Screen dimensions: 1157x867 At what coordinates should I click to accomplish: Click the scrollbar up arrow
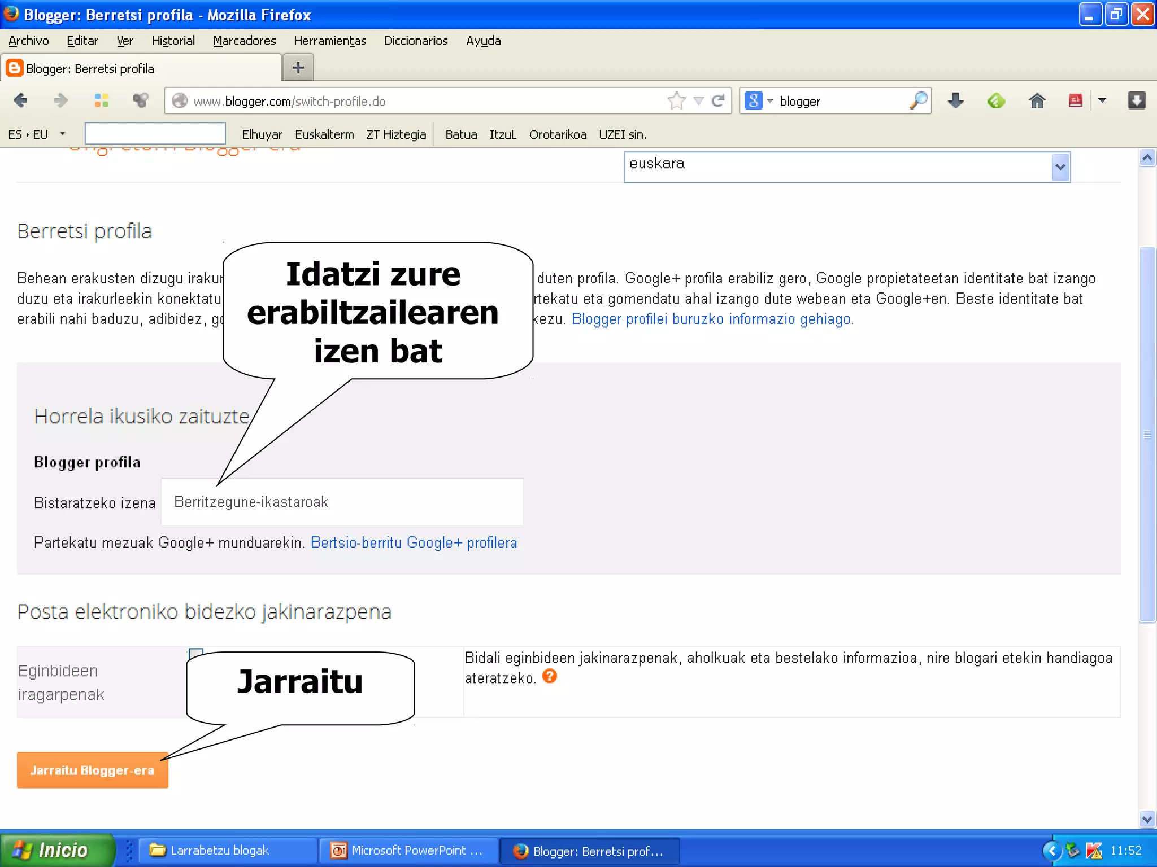tap(1147, 158)
